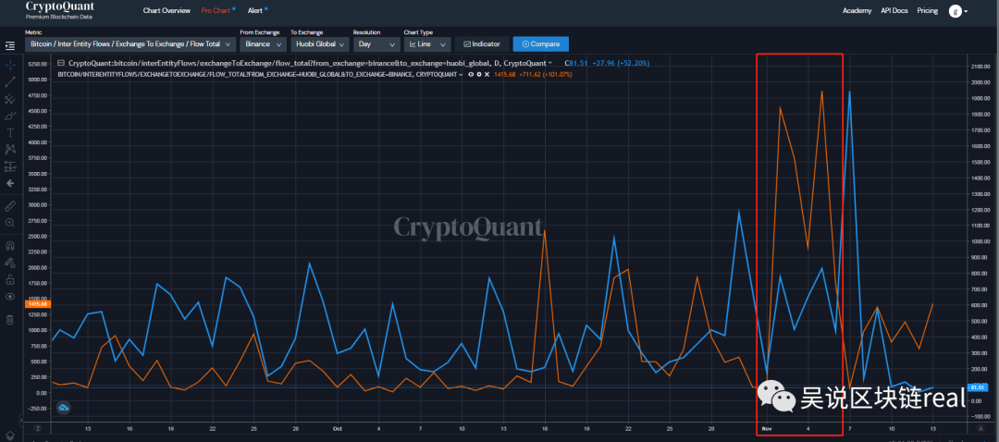Open the Metric dropdown

(x=130, y=44)
